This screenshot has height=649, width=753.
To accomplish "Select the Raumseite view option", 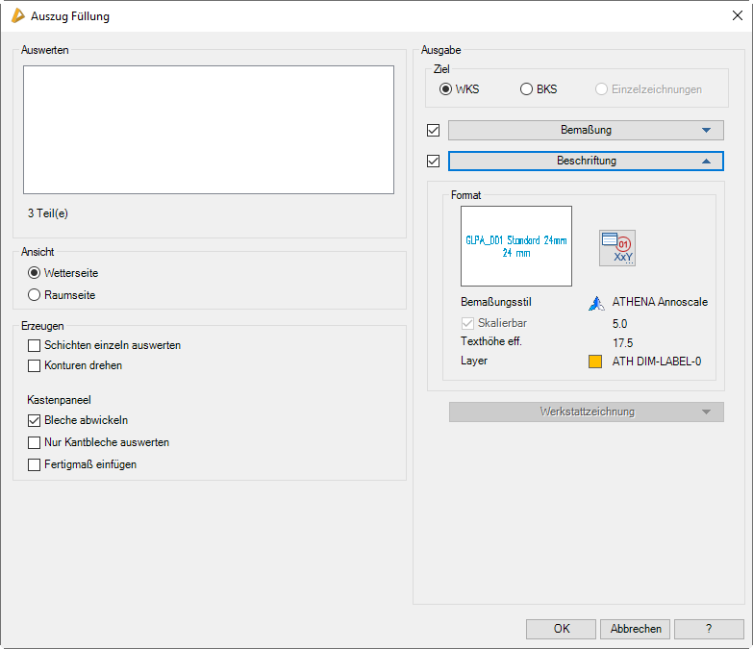I will [35, 295].
